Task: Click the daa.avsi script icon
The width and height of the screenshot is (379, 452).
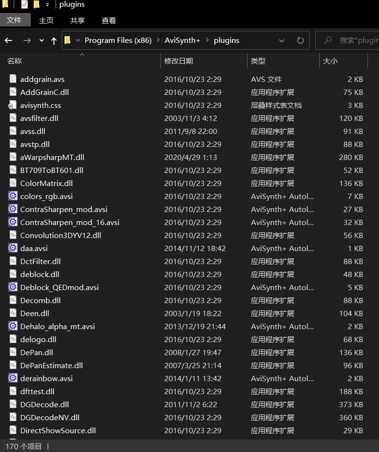Action: tap(13, 248)
